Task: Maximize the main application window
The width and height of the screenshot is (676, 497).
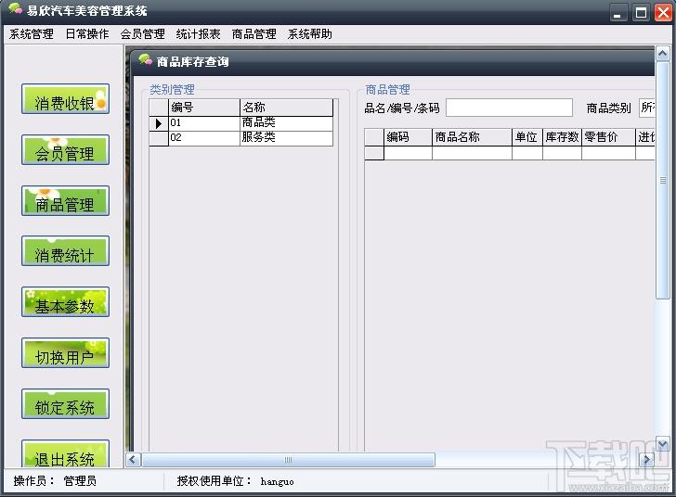Action: coord(641,13)
